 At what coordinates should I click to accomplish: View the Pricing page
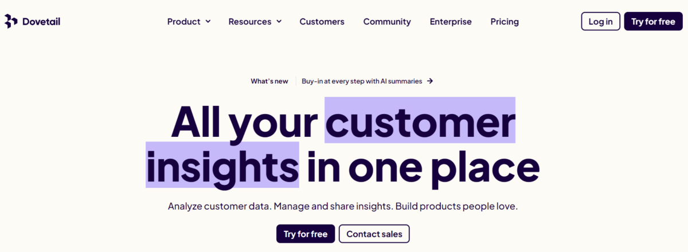click(505, 22)
